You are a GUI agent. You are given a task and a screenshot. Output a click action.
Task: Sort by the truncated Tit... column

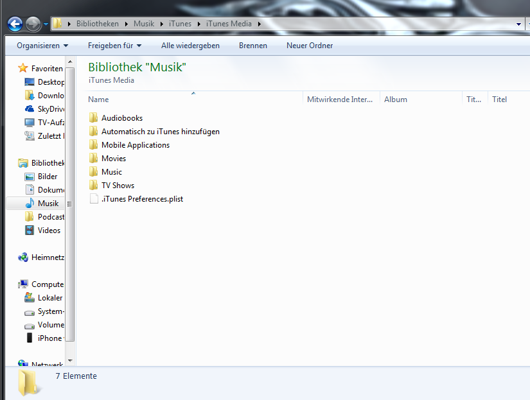coord(475,100)
